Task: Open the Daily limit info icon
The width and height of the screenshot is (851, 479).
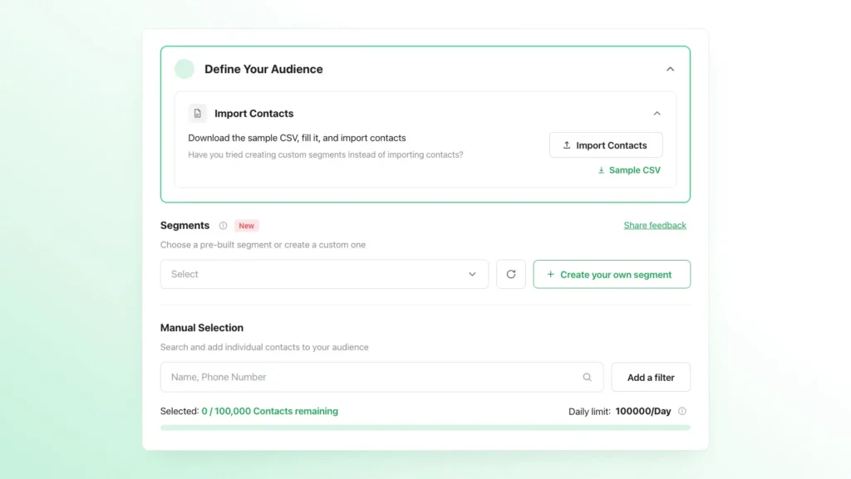Action: coord(682,411)
